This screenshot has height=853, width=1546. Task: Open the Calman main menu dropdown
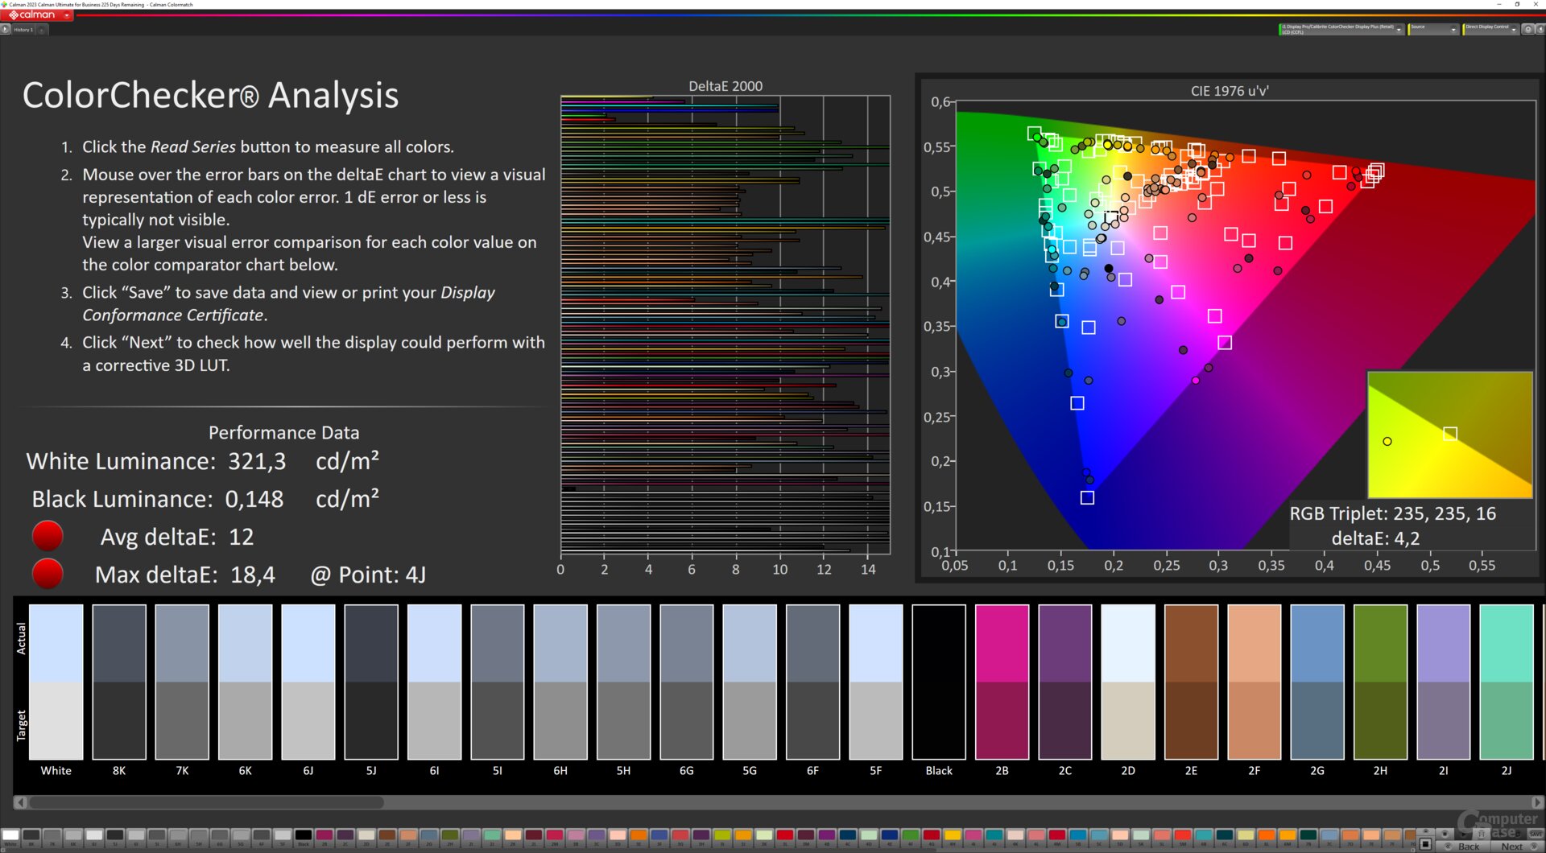[x=67, y=15]
